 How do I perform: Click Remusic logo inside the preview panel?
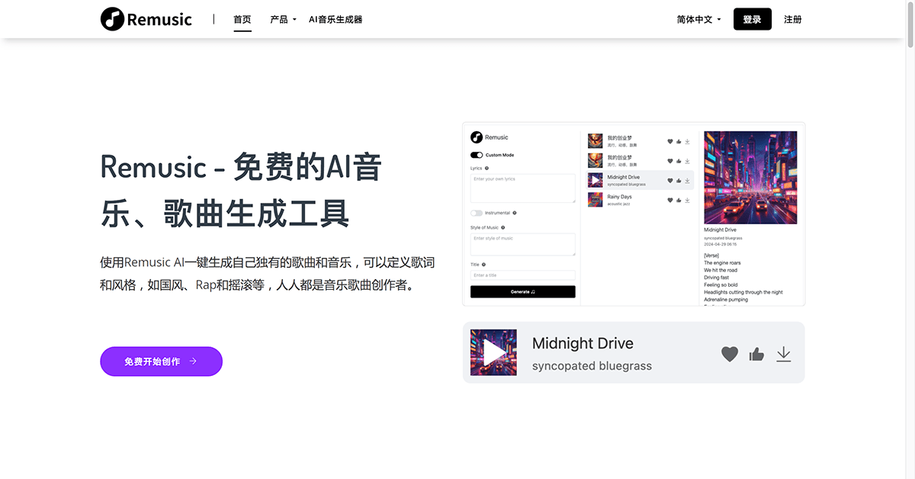(x=489, y=137)
